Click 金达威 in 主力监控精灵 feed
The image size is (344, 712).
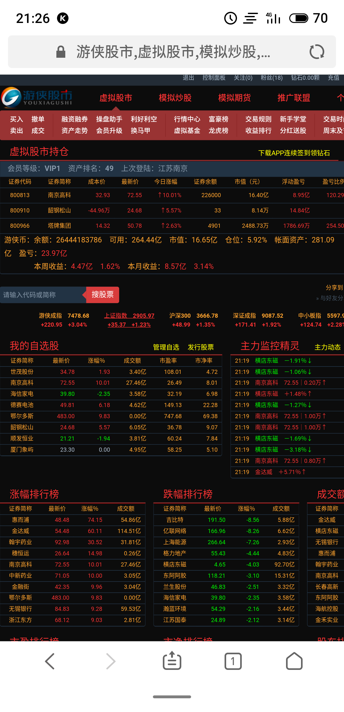click(x=264, y=472)
